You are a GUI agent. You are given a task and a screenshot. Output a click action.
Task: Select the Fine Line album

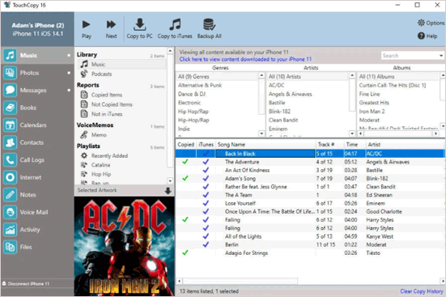[x=369, y=94]
